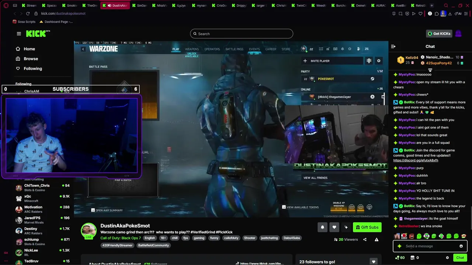Mute the DustinAka tab via speaker icon
Image resolution: width=472 pixels, height=265 pixels.
(x=109, y=6)
